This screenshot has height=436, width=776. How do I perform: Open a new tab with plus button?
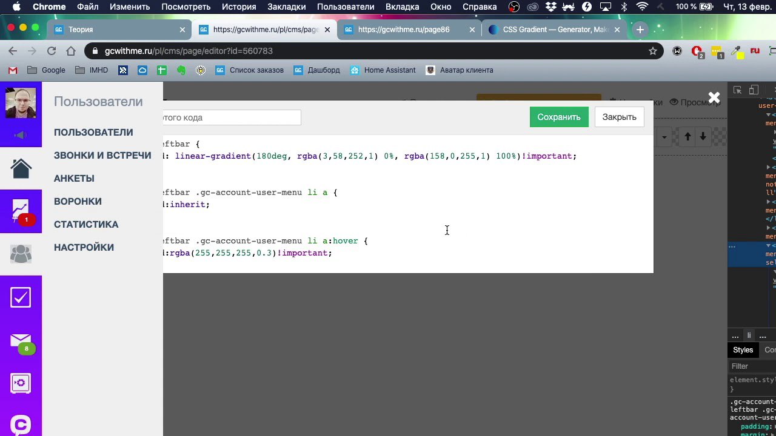pyautogui.click(x=640, y=30)
